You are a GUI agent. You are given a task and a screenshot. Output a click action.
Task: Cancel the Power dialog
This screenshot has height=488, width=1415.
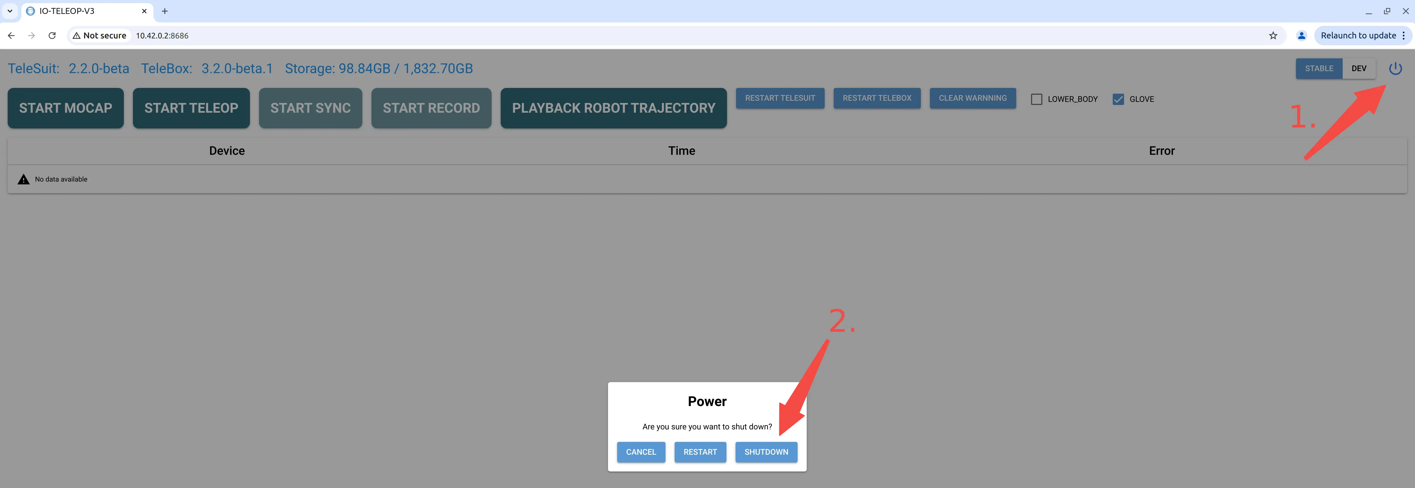coord(640,452)
